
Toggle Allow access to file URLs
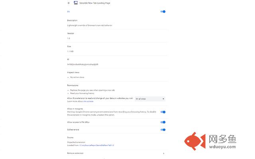pos(163,122)
